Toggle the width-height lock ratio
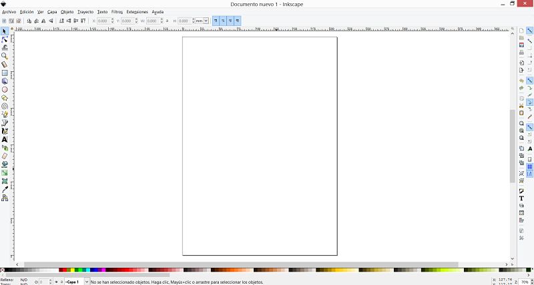534x285 pixels. 168,21
